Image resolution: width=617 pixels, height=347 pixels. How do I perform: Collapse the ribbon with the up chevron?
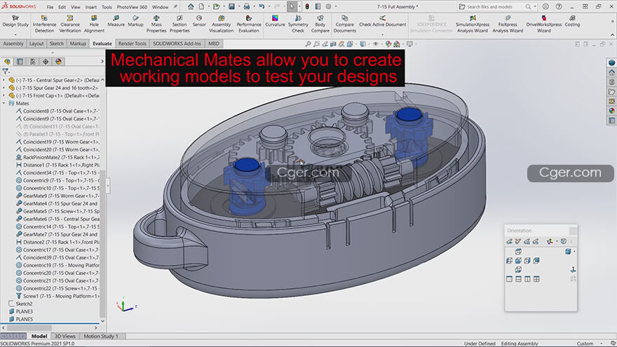coord(612,35)
